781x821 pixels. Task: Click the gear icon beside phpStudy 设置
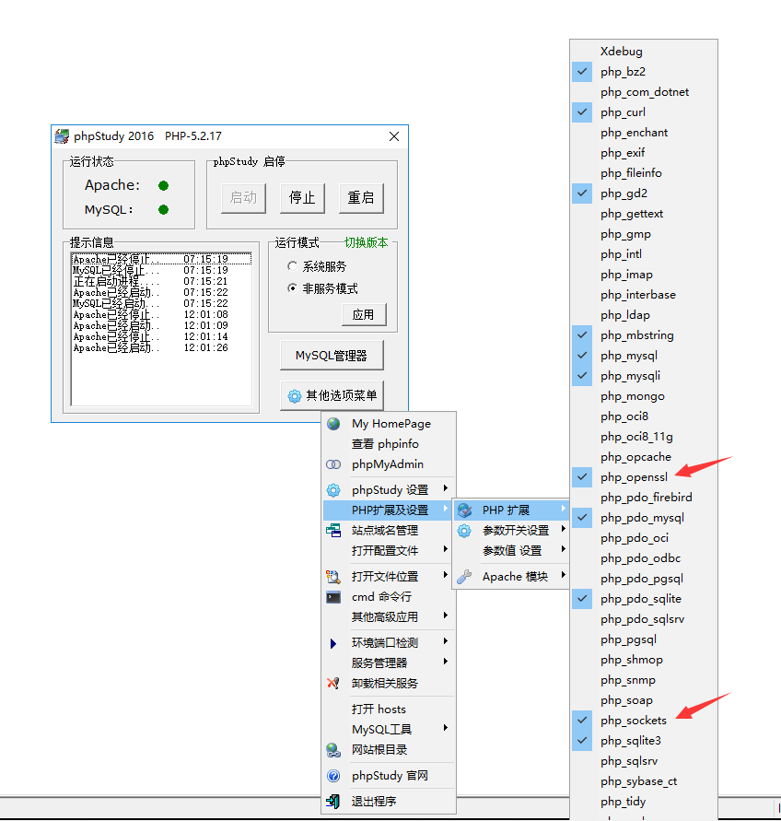click(x=333, y=489)
